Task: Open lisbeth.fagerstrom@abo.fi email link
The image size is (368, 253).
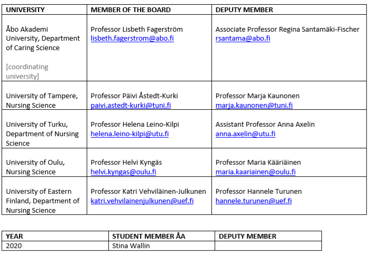Action: 132,39
